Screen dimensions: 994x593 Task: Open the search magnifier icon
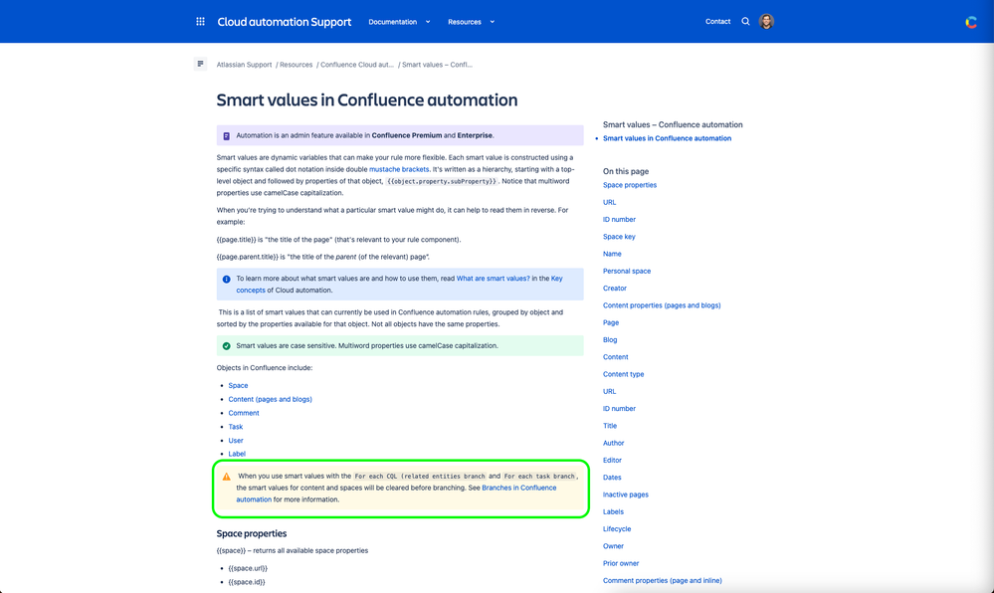[x=745, y=22]
